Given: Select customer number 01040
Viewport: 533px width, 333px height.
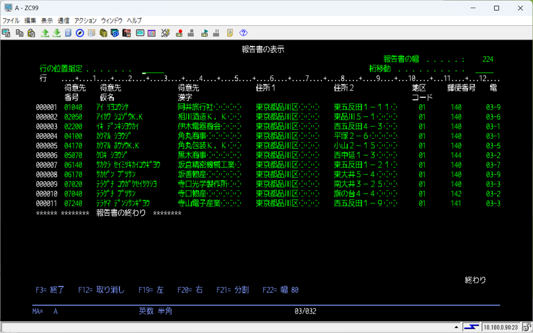Looking at the screenshot, I should [73, 107].
